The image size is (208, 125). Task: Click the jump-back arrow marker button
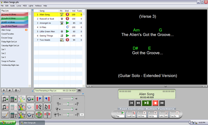pos(39,107)
